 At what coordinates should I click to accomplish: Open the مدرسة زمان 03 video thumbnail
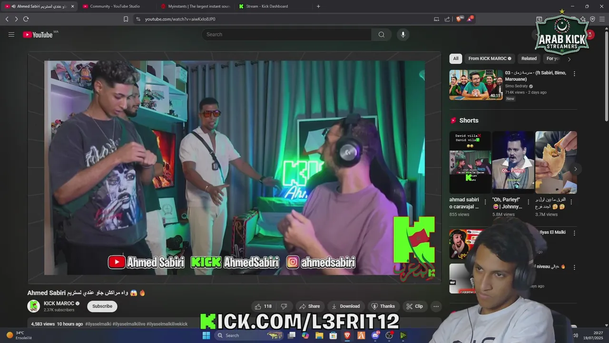[476, 85]
